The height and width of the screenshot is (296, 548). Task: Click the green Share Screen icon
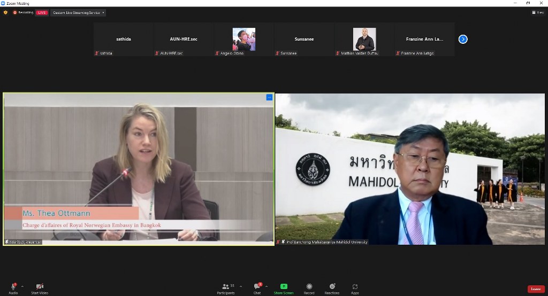pyautogui.click(x=284, y=287)
